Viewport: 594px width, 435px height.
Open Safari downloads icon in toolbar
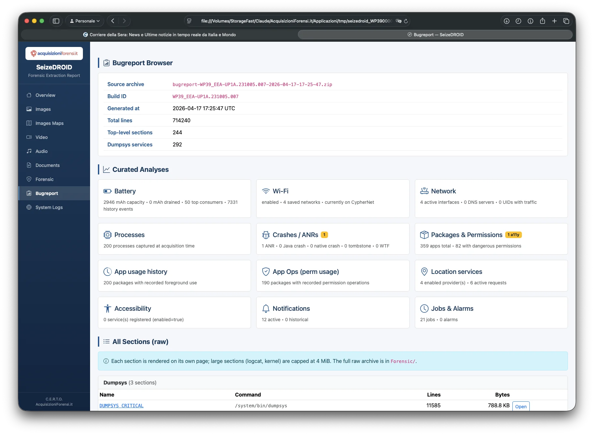coord(507,21)
